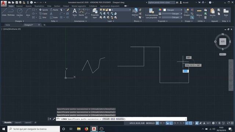Click the ALTO face of the ViewCube
The height and width of the screenshot is (132, 235).
coord(223,41)
